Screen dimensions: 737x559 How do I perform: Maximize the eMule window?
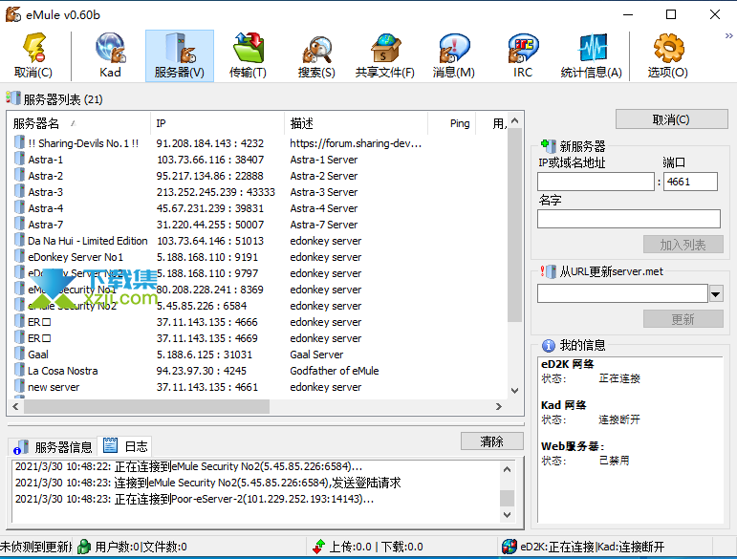coord(671,14)
